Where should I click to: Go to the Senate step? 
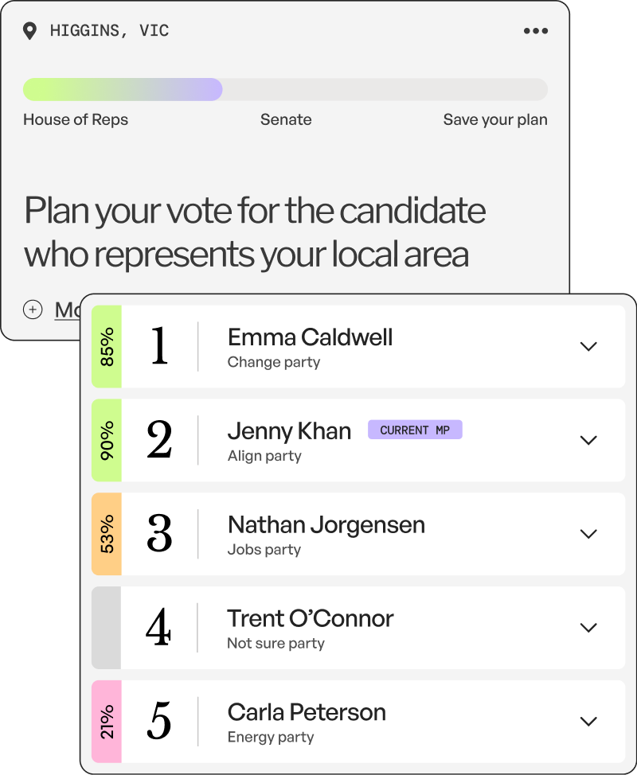click(286, 119)
